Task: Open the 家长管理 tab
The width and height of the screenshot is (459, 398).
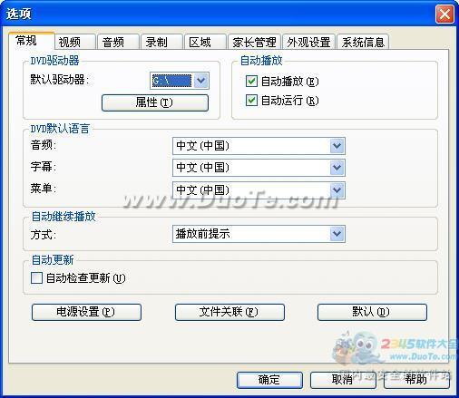Action: click(x=255, y=42)
